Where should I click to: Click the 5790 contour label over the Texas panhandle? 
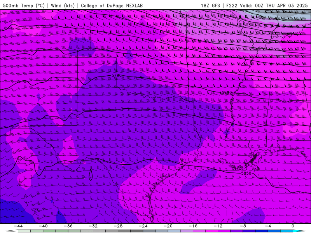[117, 75]
